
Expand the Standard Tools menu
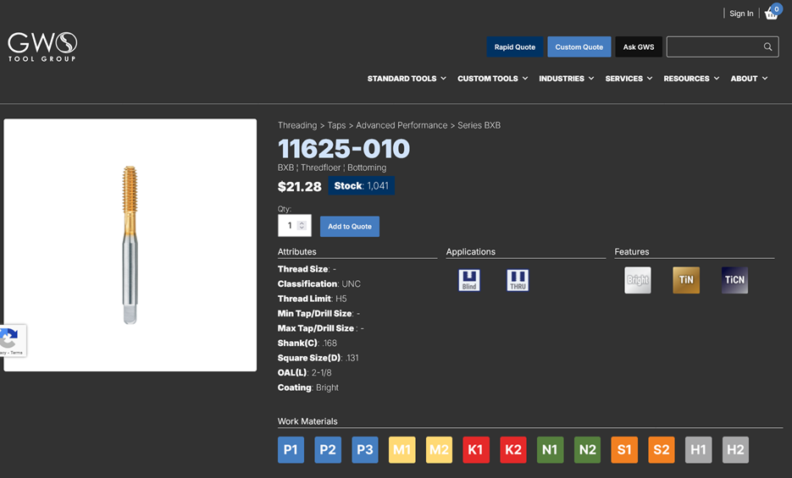[407, 79]
